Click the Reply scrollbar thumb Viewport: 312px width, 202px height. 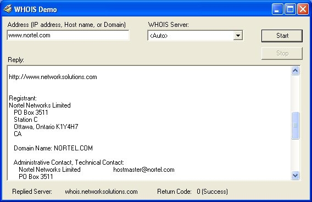click(x=296, y=126)
